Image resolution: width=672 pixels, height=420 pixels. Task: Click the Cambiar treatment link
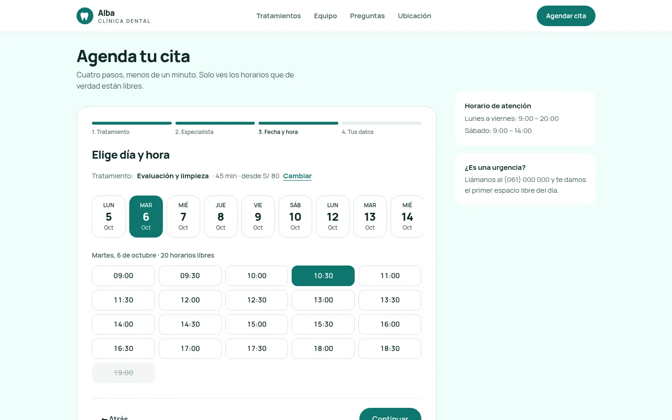click(297, 176)
